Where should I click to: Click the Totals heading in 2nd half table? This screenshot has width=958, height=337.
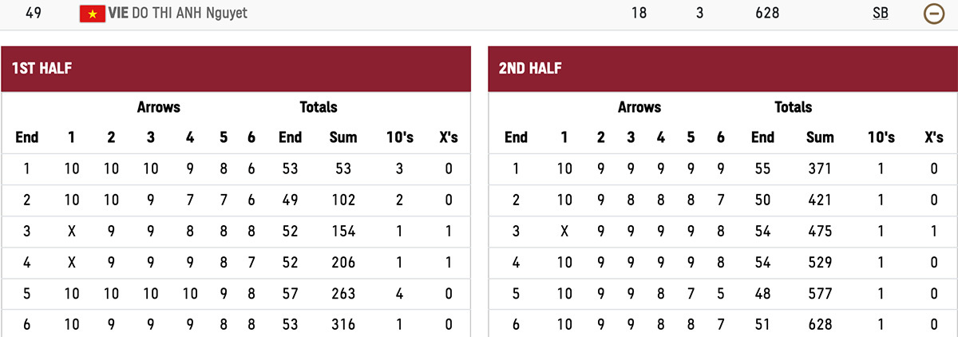coord(793,107)
